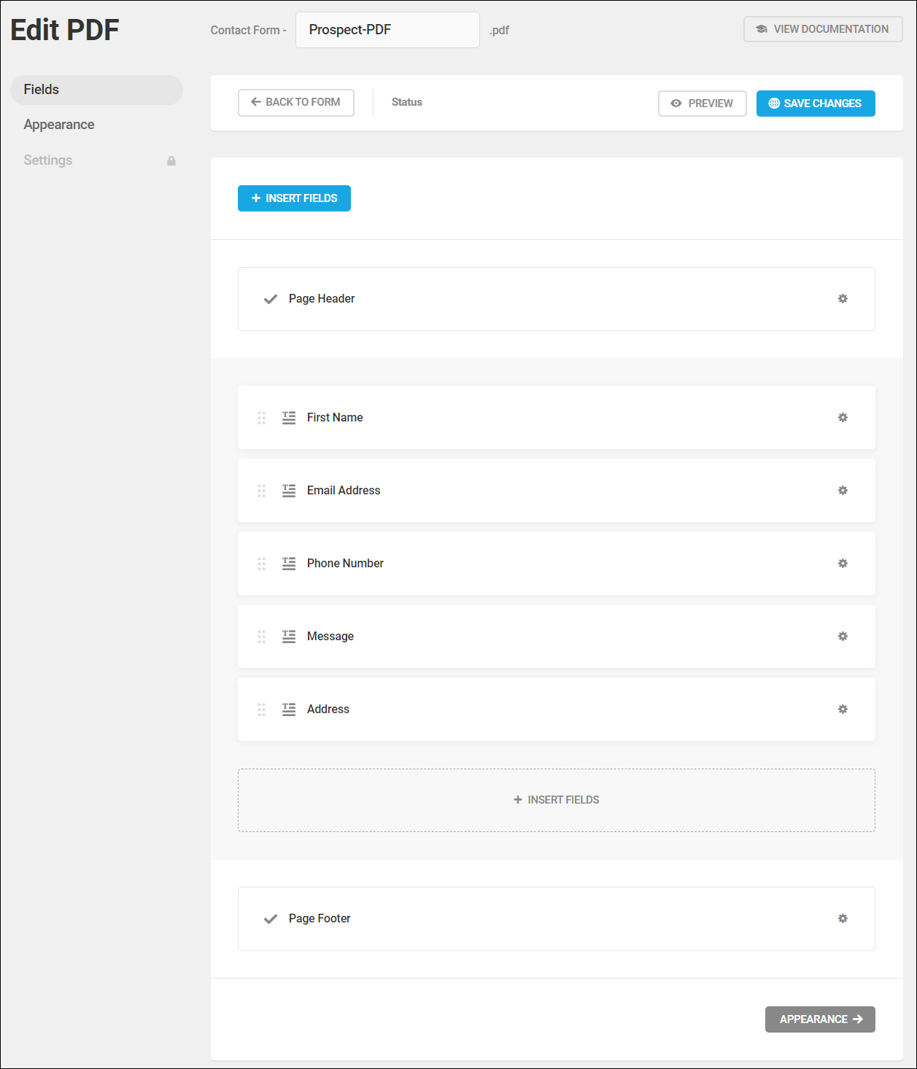The height and width of the screenshot is (1069, 917).
Task: Grab the drag handle of First Name row
Action: (x=261, y=418)
